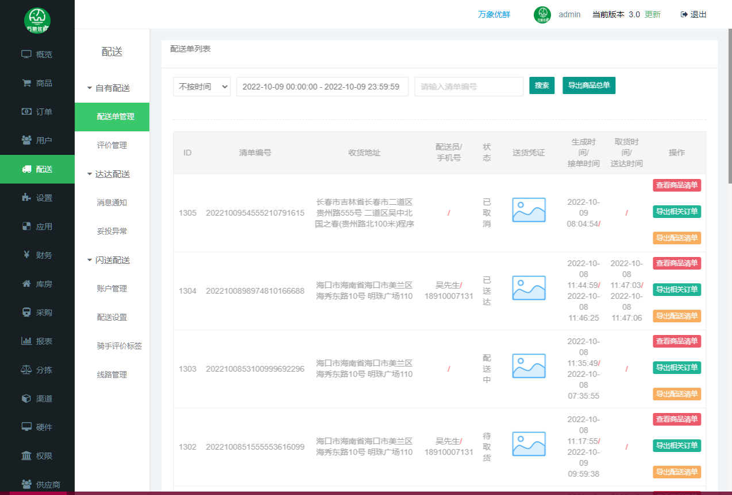The height and width of the screenshot is (495, 732).
Task: Click the puzzle piece icon for 设置
Action: (26, 198)
